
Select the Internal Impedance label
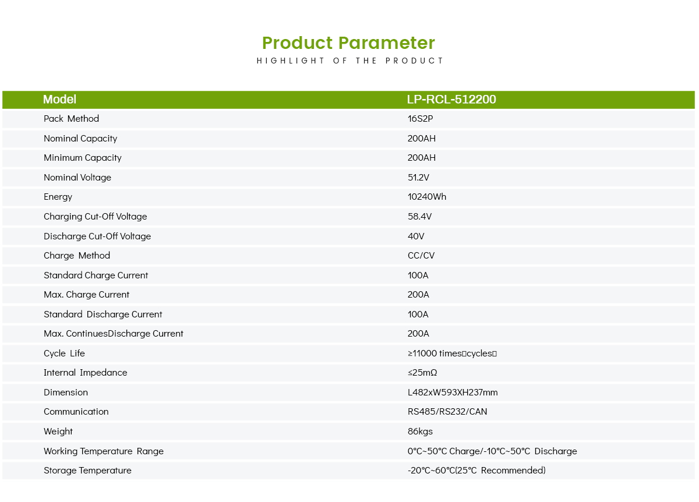pos(85,373)
